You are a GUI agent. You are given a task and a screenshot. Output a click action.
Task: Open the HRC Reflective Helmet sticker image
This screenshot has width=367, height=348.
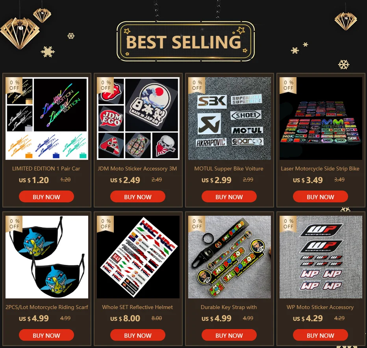tap(138, 257)
